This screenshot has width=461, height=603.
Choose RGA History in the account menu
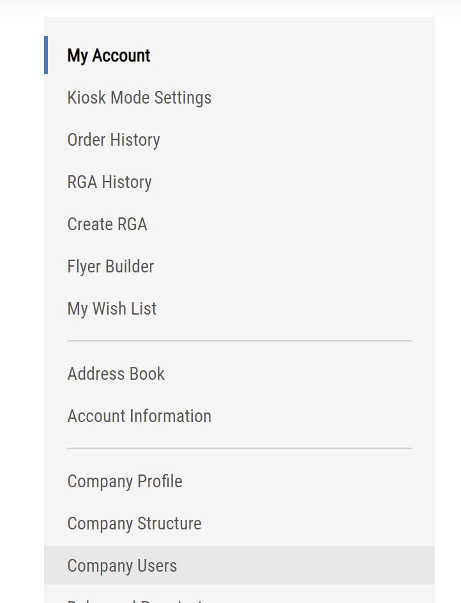(x=109, y=182)
